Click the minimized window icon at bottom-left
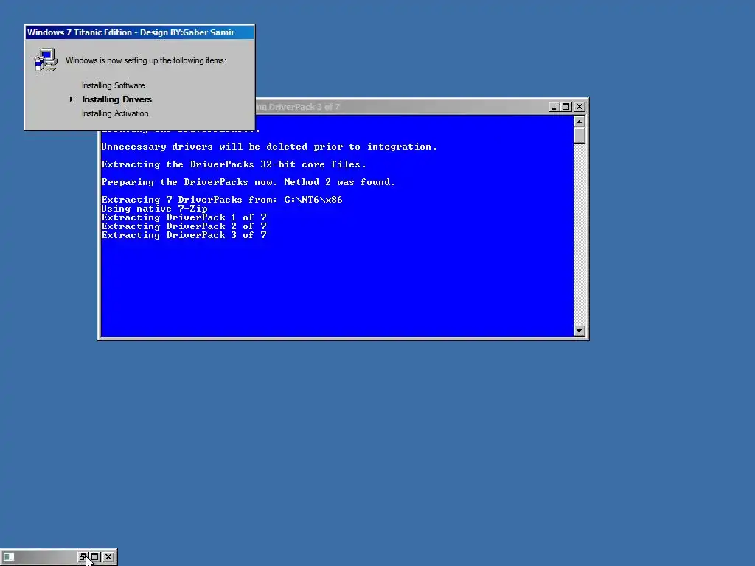Image resolution: width=755 pixels, height=566 pixels. pos(9,557)
